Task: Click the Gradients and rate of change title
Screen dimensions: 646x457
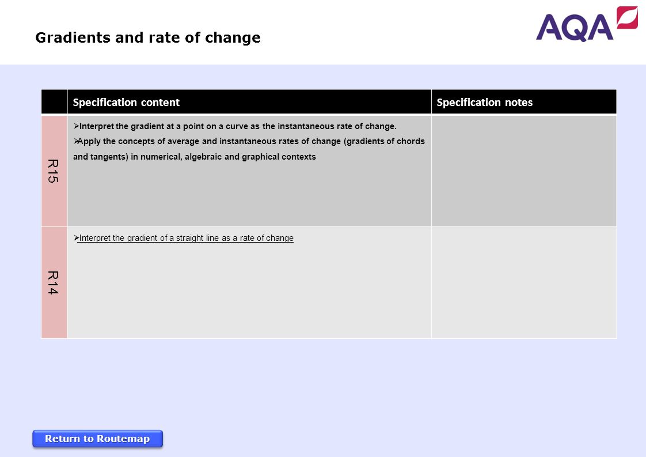Action: 148,37
